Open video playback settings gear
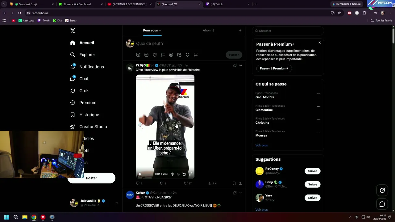The width and height of the screenshot is (395, 222). 178,174
